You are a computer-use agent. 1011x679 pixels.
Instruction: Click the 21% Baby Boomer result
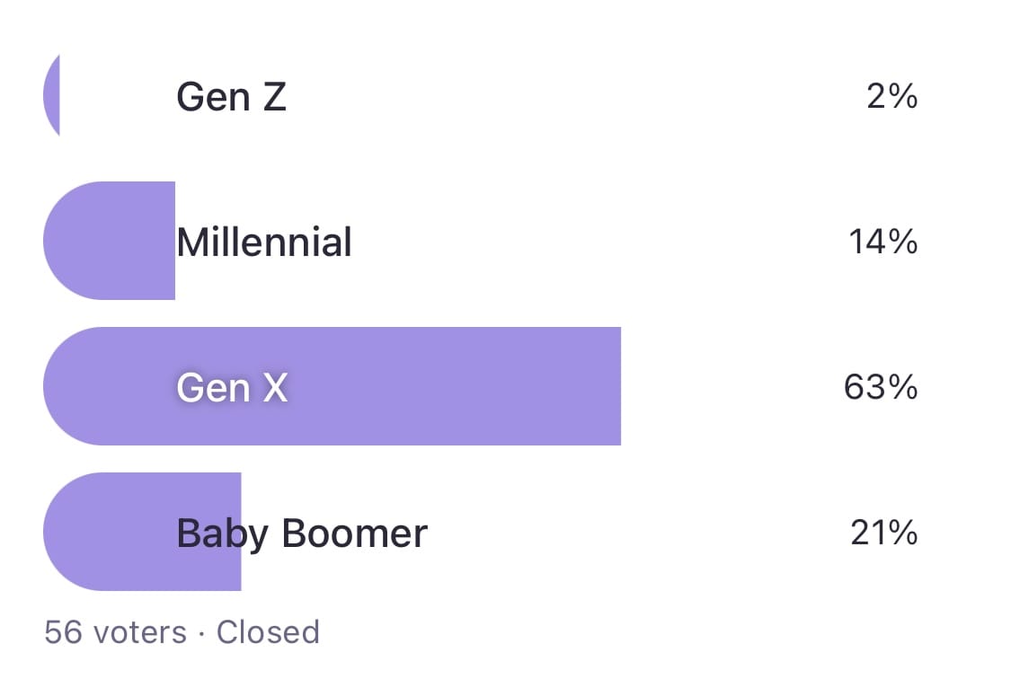coord(883,533)
